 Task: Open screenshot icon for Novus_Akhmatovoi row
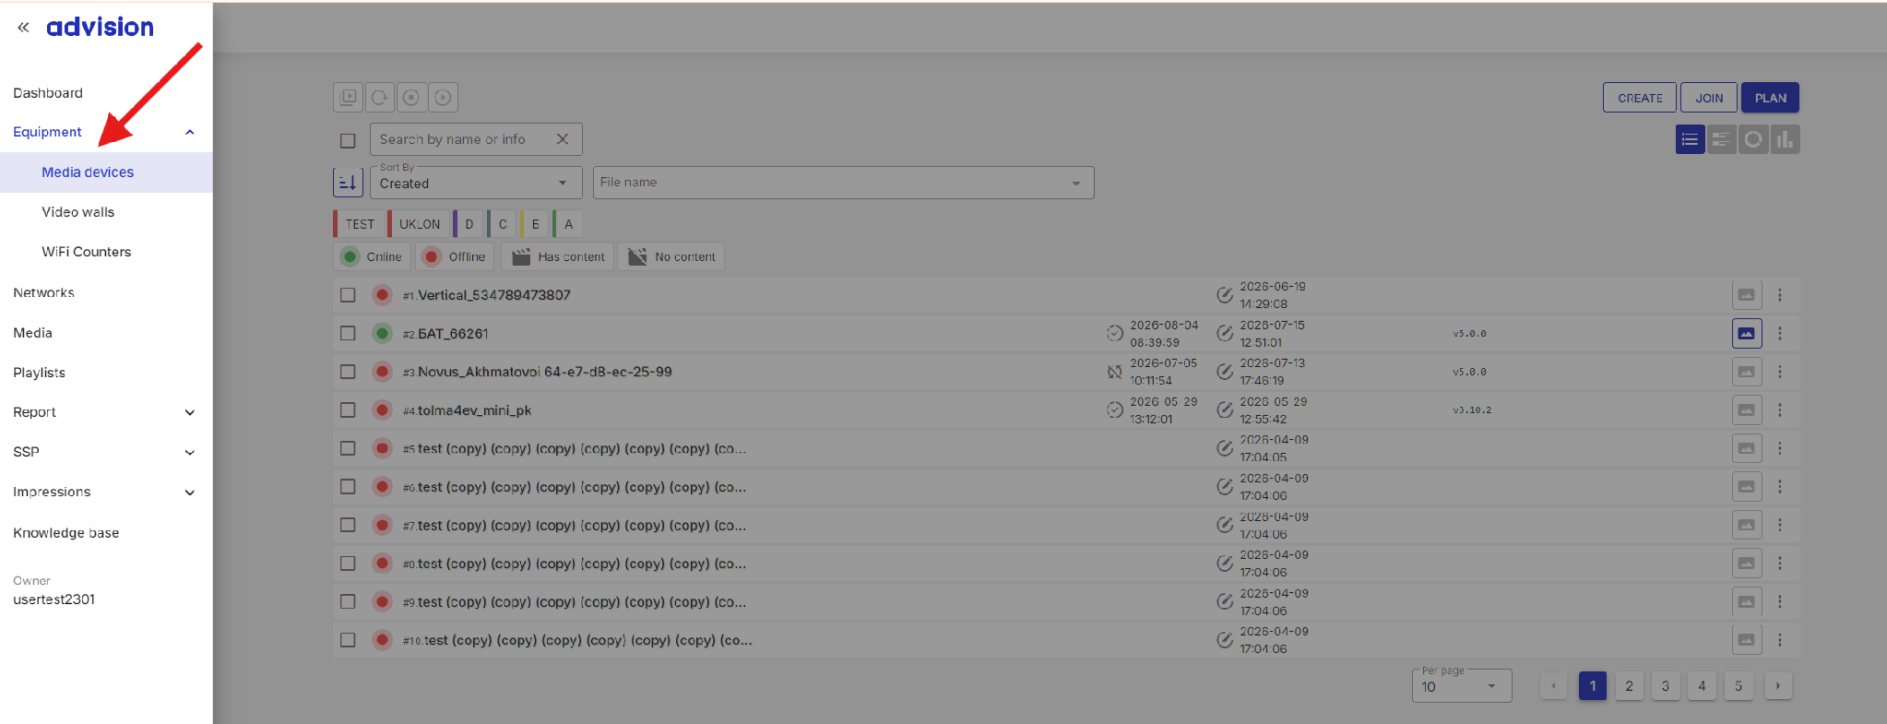(x=1747, y=372)
